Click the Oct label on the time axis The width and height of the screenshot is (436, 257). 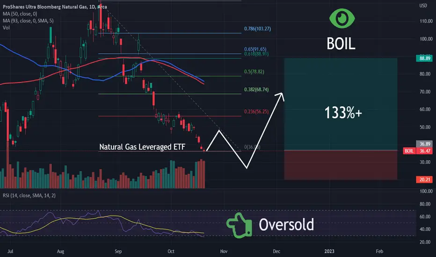pyautogui.click(x=171, y=251)
